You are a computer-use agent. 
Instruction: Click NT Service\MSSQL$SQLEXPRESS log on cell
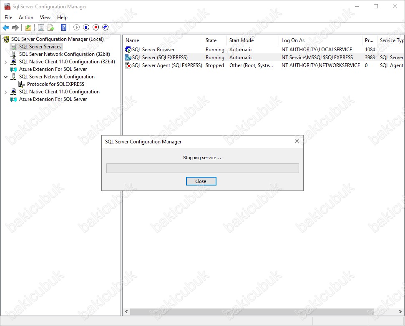317,58
